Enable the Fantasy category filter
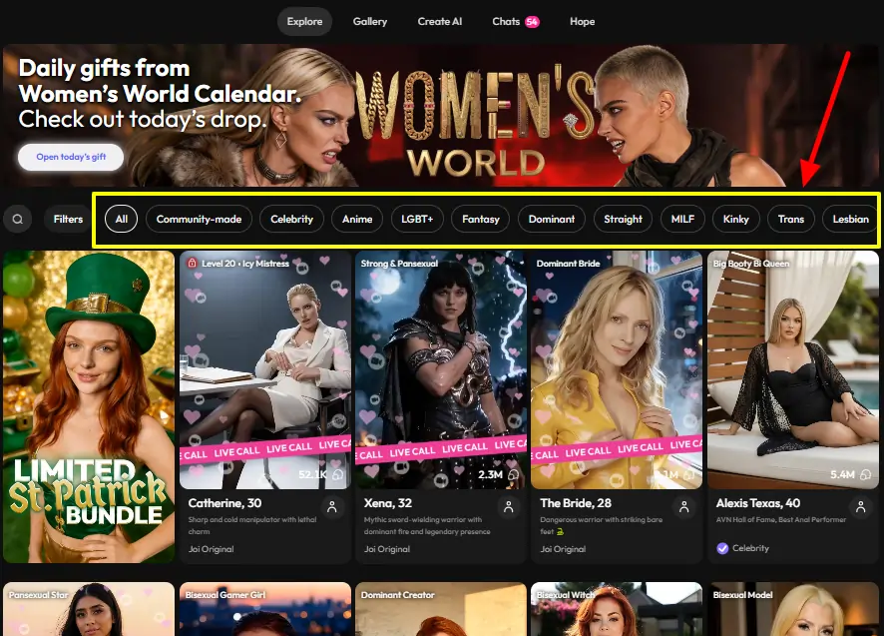The height and width of the screenshot is (636, 884). pyautogui.click(x=481, y=219)
